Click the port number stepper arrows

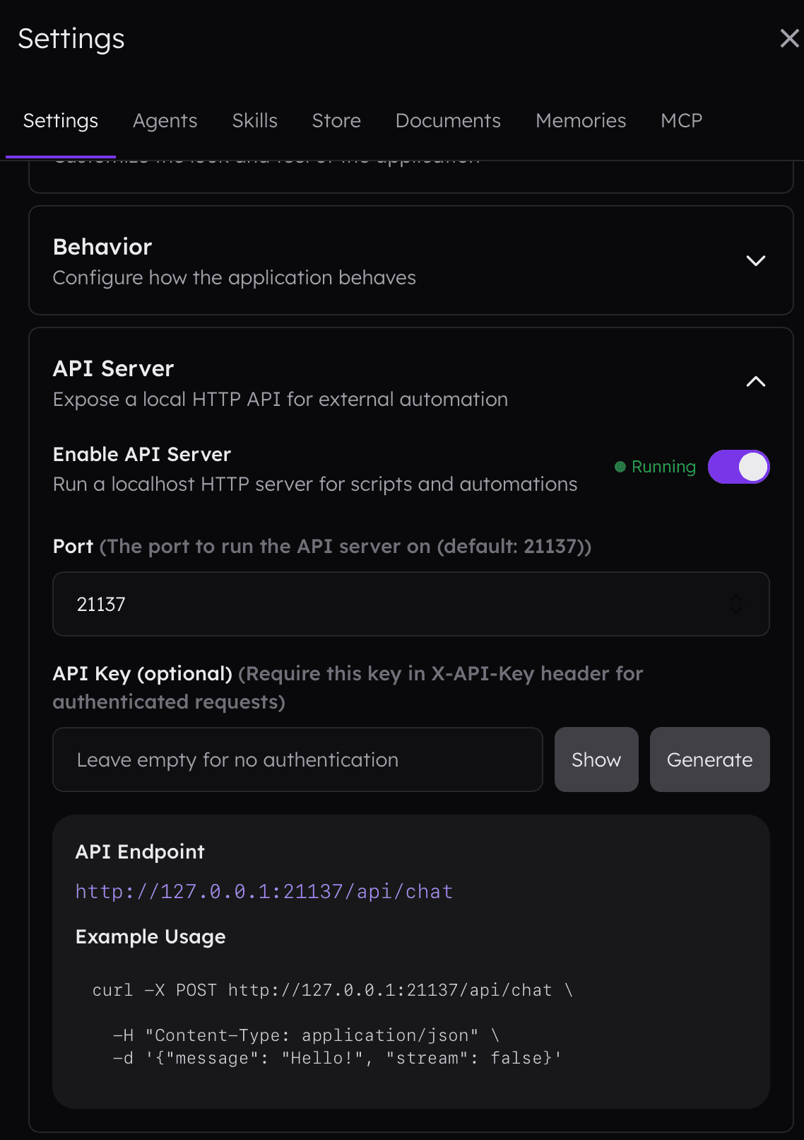(736, 604)
